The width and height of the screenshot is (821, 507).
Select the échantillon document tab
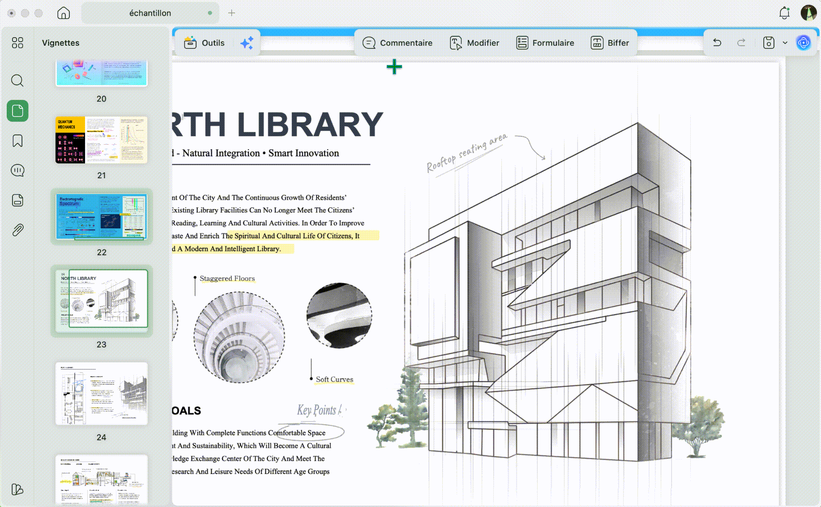pyautogui.click(x=150, y=13)
